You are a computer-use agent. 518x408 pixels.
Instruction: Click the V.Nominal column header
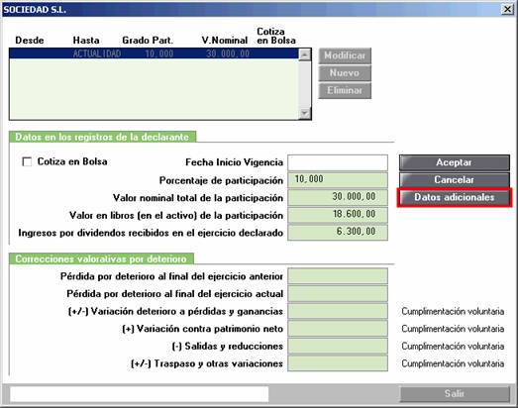[225, 41]
